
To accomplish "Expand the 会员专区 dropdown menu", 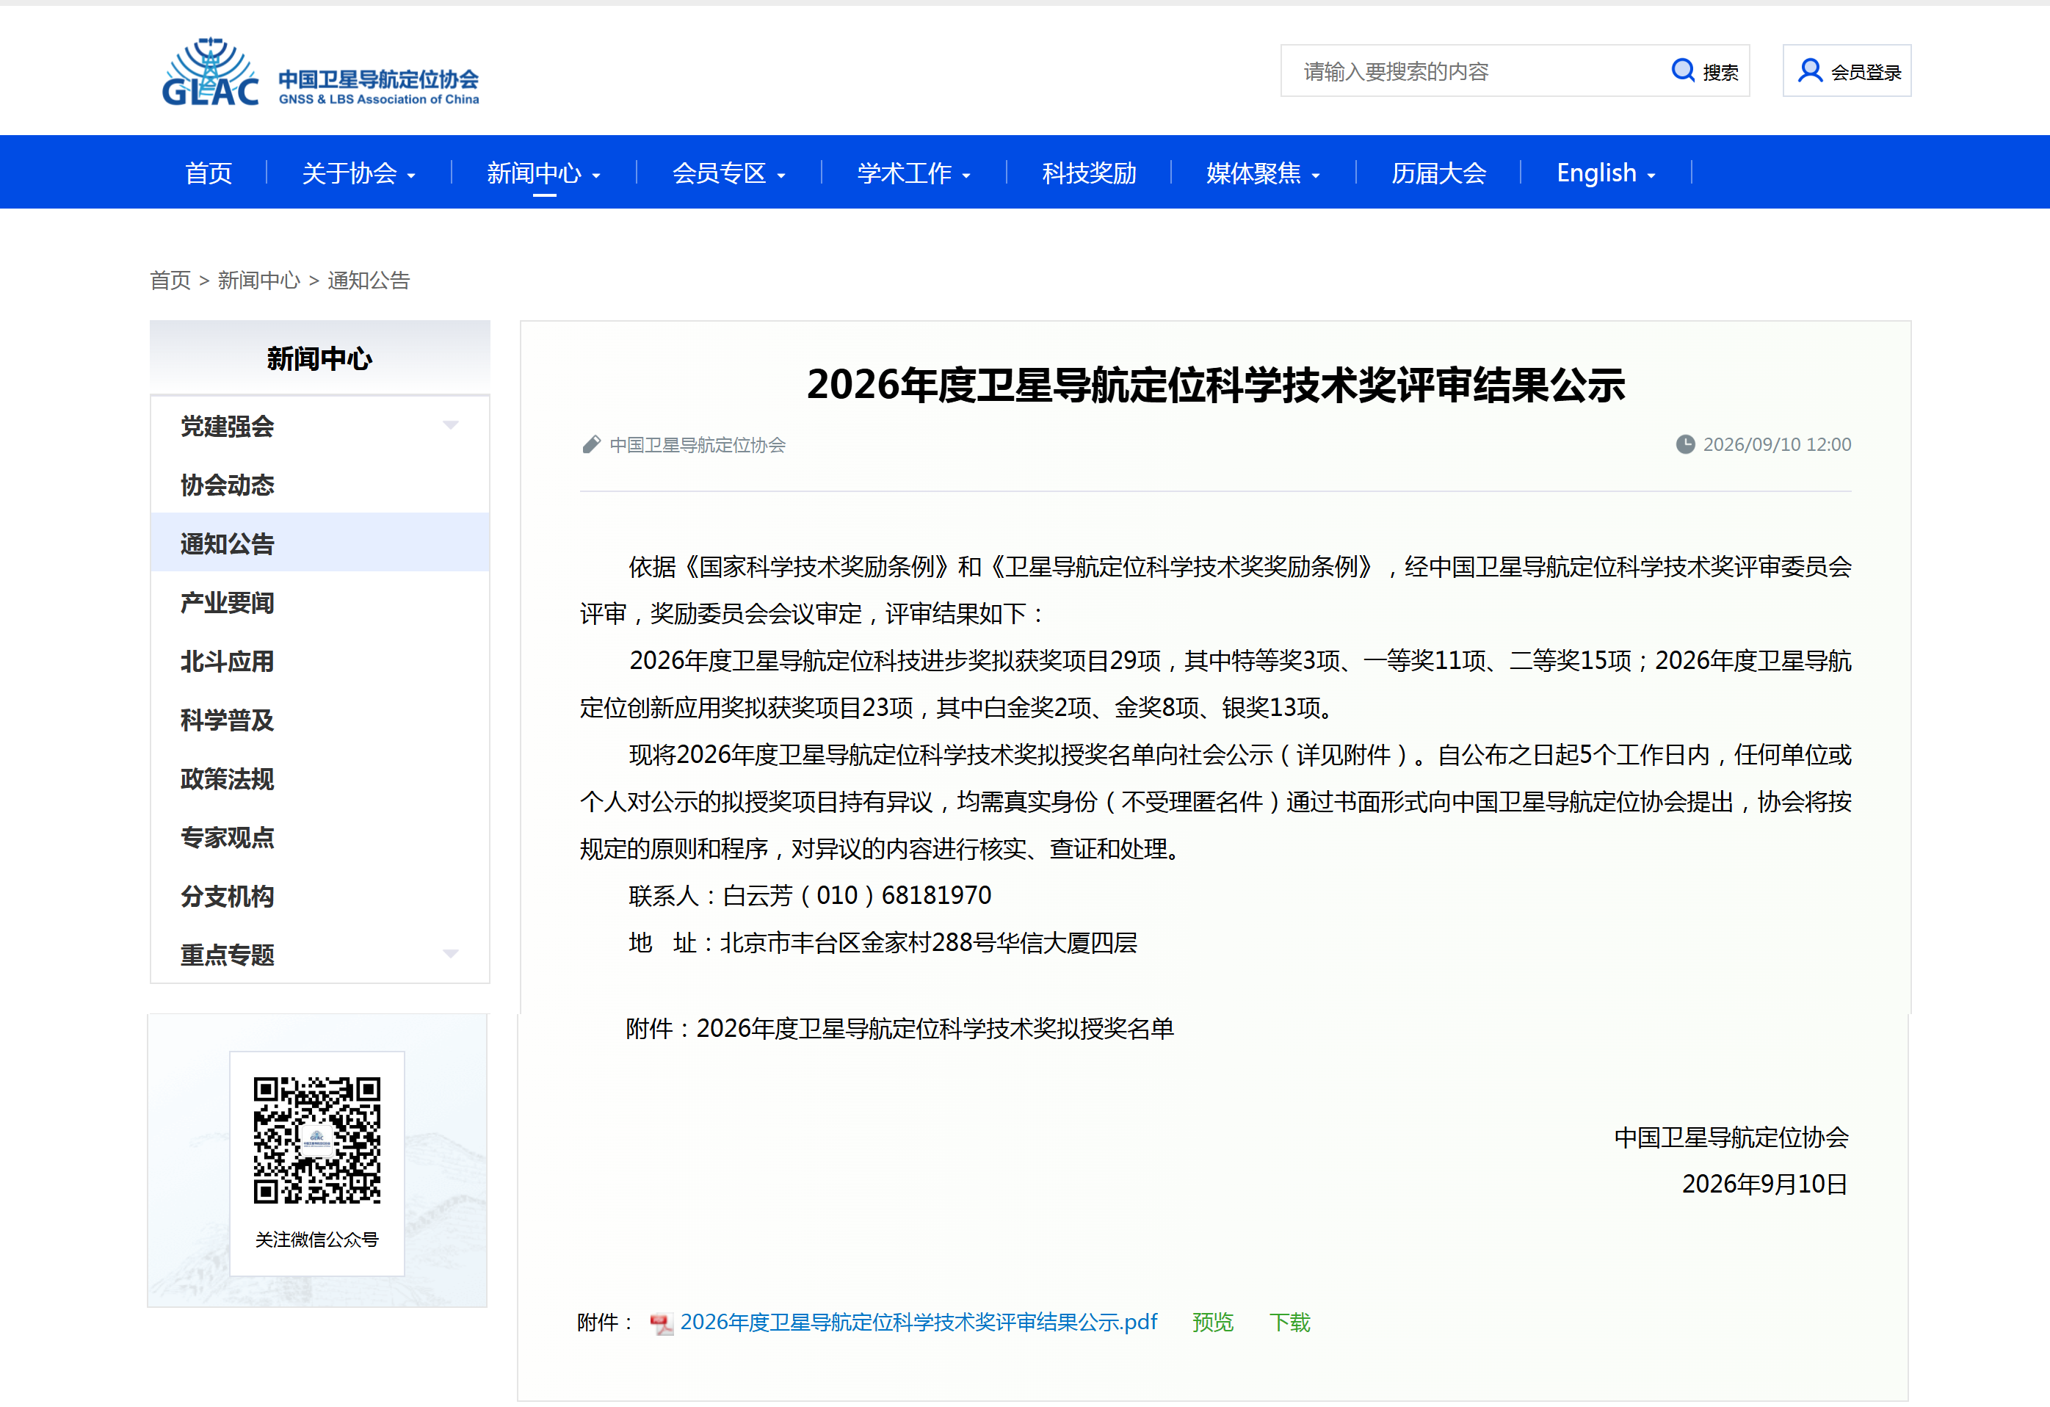I will click(x=728, y=173).
